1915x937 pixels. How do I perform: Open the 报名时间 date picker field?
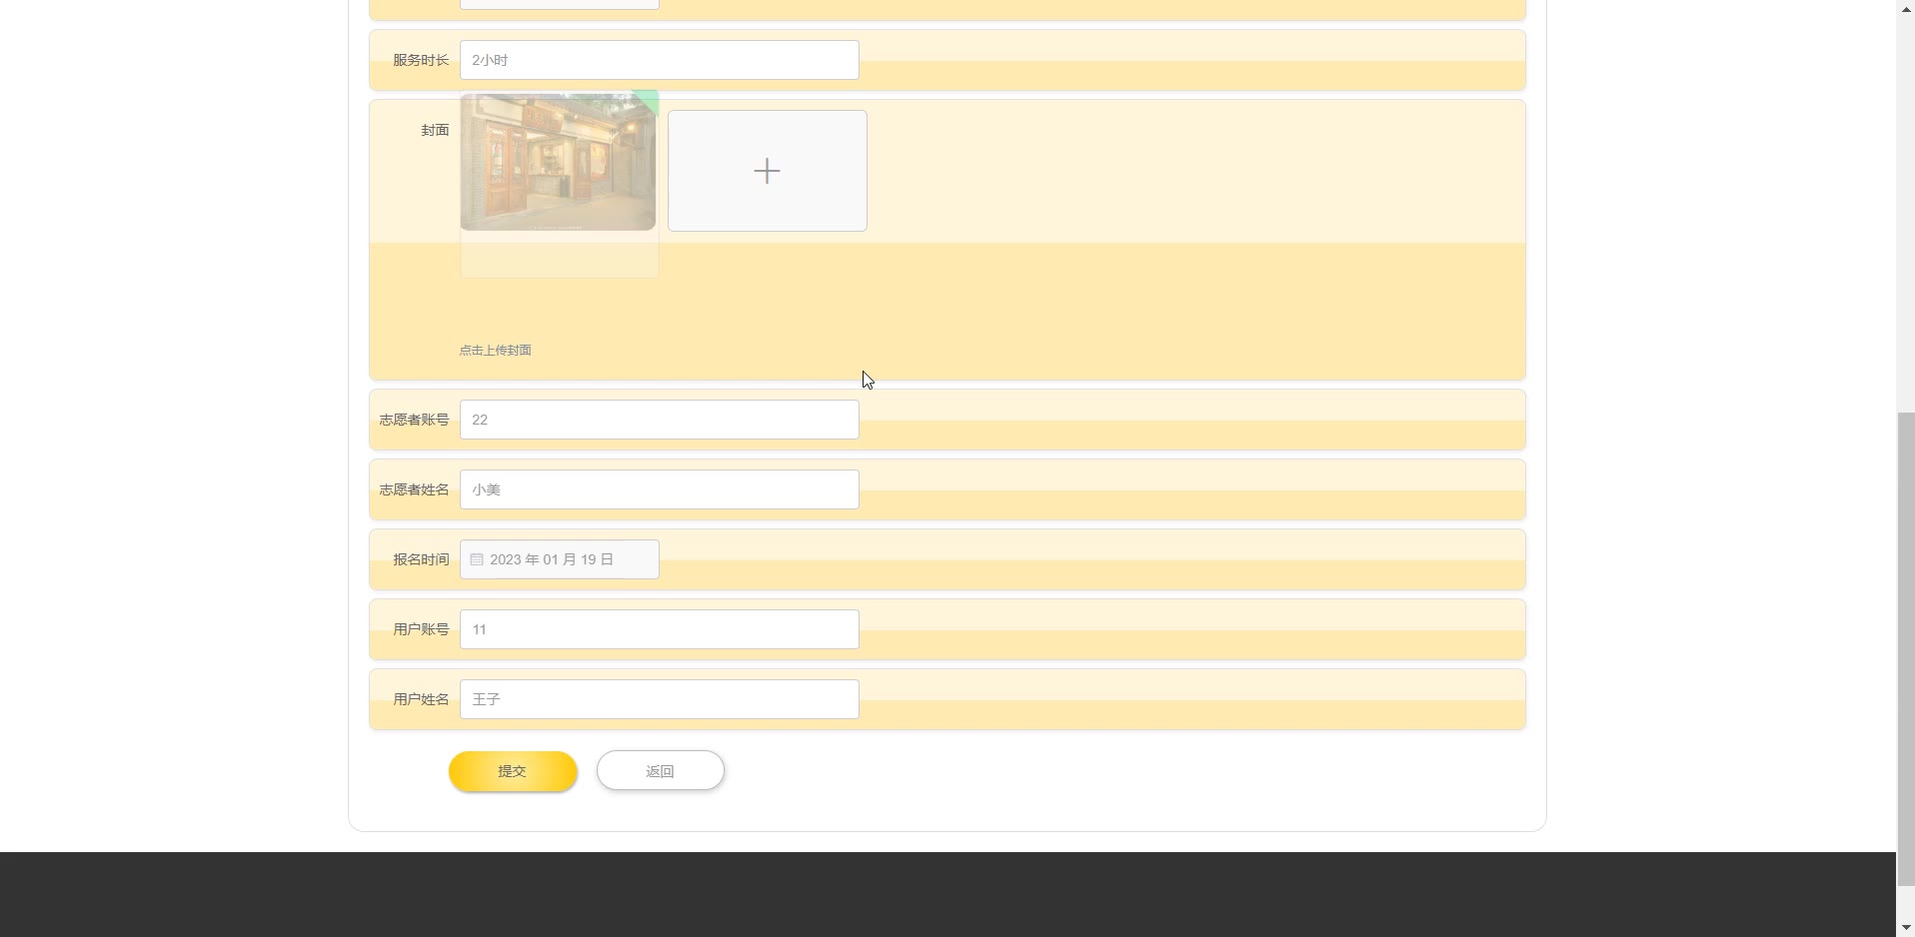[x=560, y=559]
